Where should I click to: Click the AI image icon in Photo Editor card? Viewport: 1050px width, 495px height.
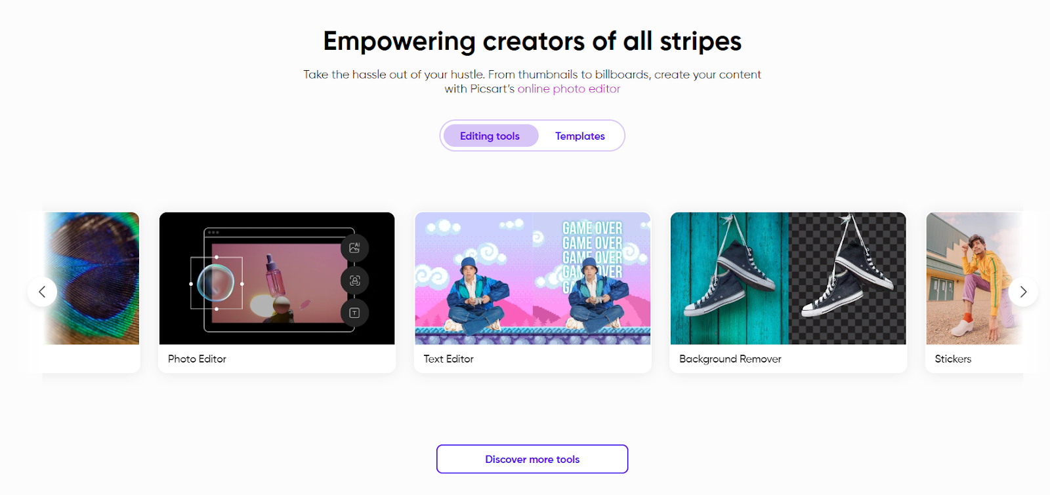pyautogui.click(x=354, y=248)
